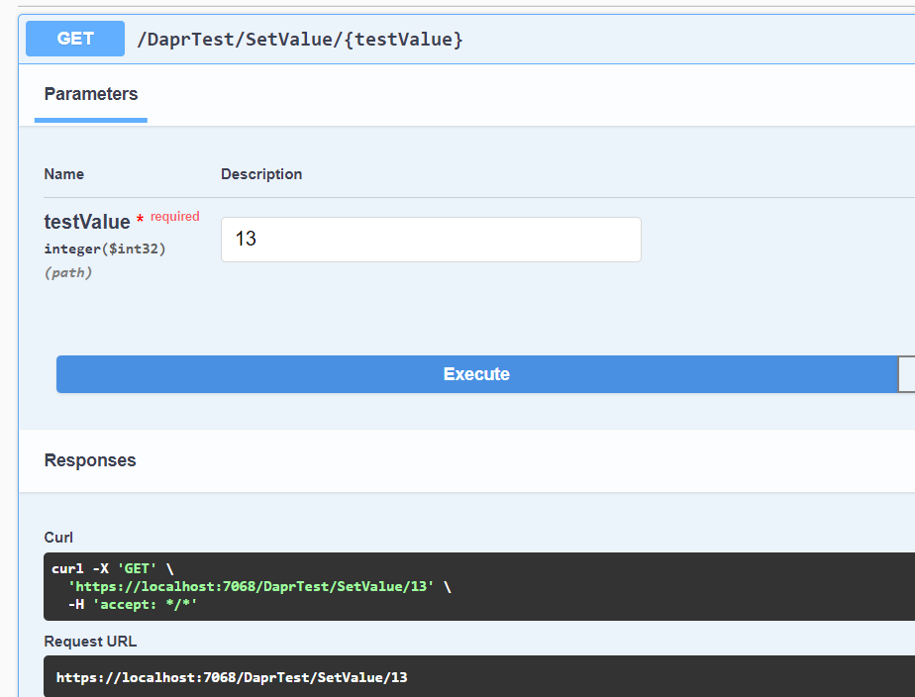Click the Request URL value box
915x697 pixels.
tap(479, 676)
